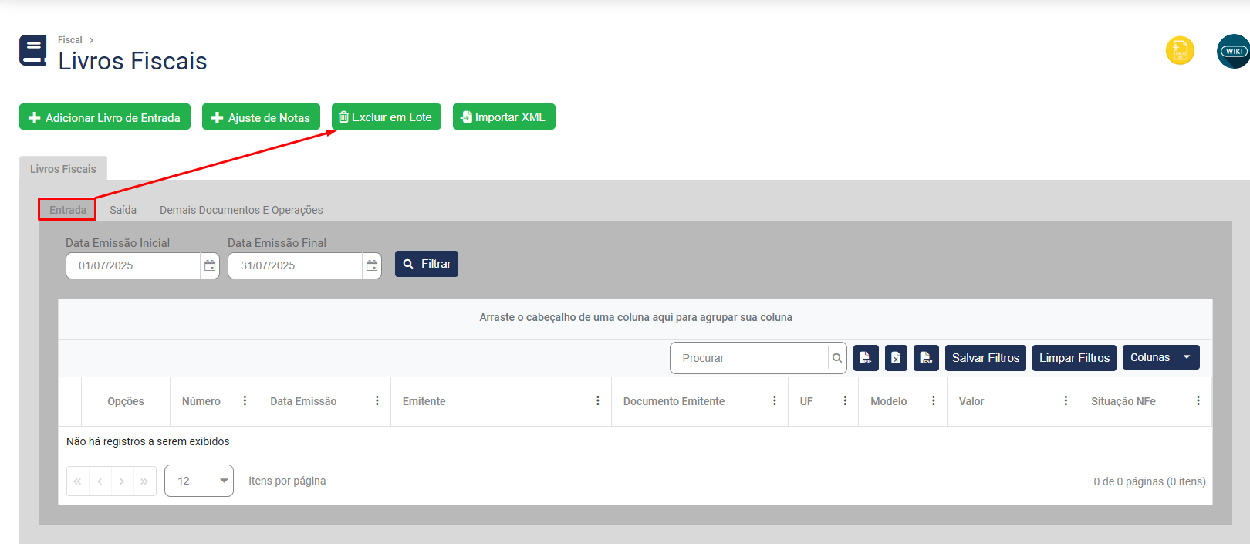Image resolution: width=1250 pixels, height=544 pixels.
Task: Click Limpar Filtros button
Action: click(x=1074, y=358)
